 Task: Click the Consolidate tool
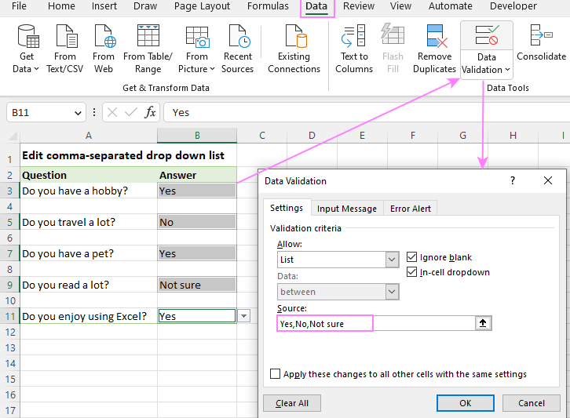[541, 38]
